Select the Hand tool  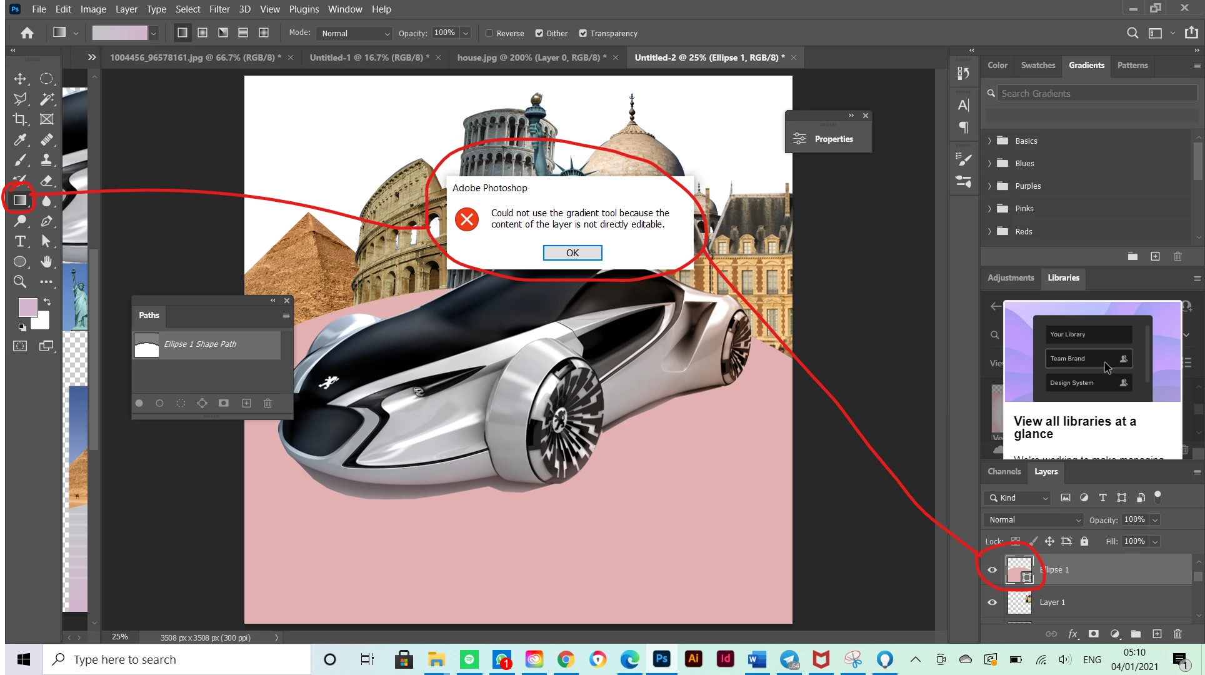click(46, 261)
